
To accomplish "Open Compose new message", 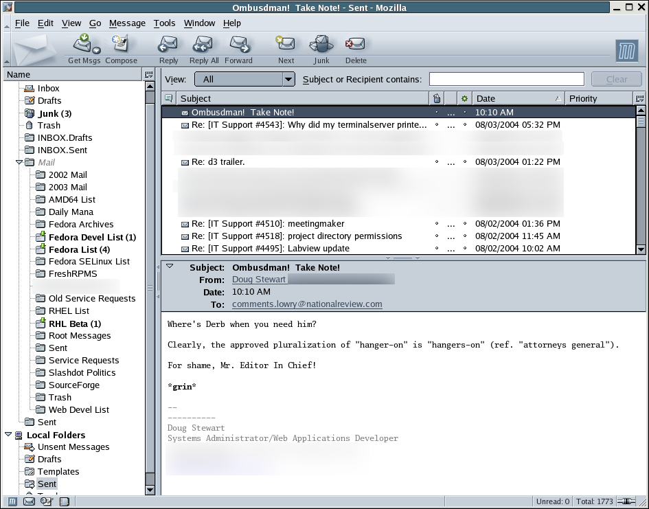I will [121, 47].
